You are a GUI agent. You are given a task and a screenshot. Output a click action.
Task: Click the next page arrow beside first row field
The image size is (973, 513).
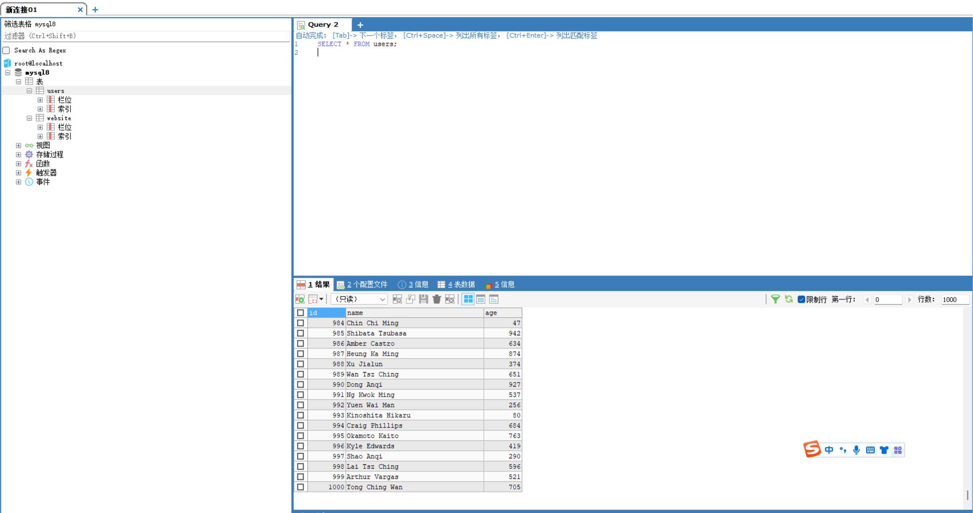(x=910, y=300)
